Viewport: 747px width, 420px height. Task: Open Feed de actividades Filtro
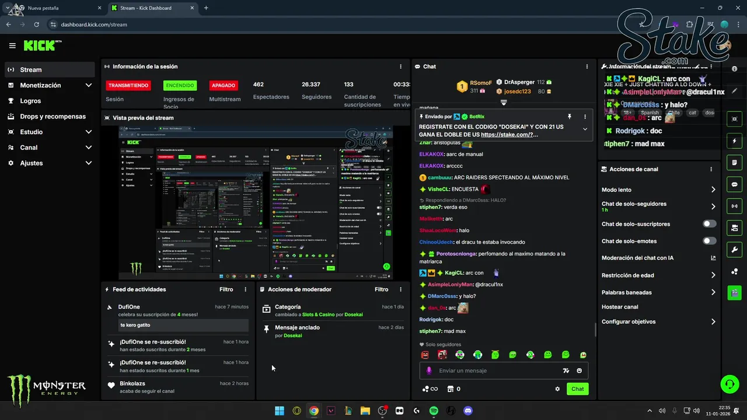pyautogui.click(x=226, y=289)
